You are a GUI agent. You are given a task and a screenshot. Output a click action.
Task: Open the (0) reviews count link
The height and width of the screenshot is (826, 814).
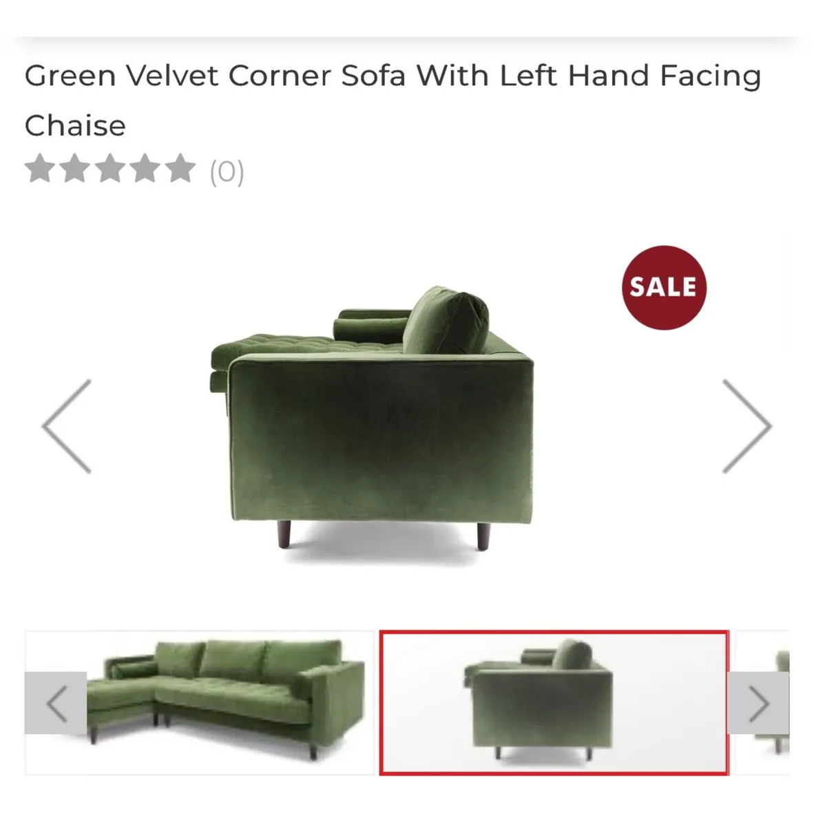[227, 171]
